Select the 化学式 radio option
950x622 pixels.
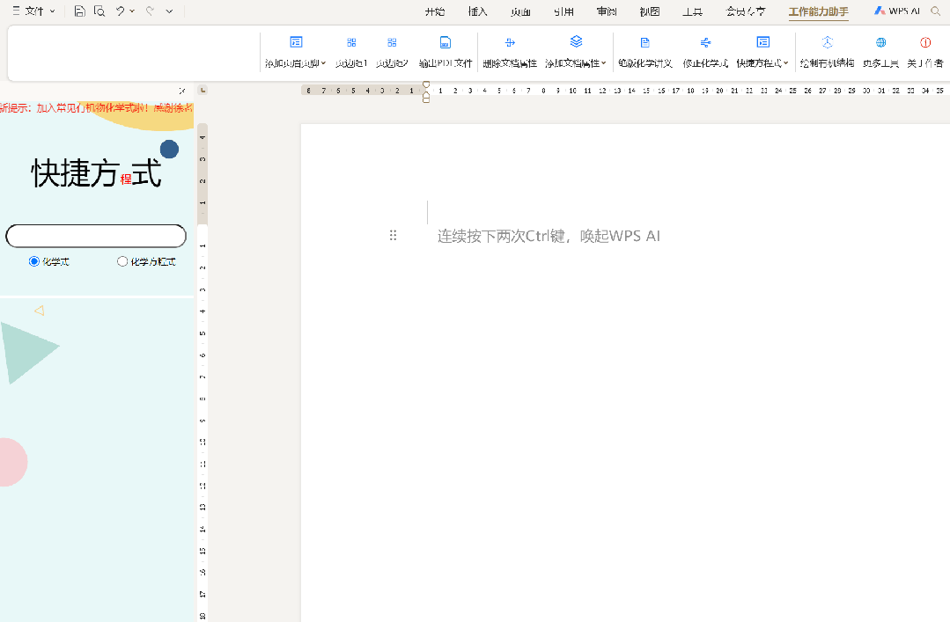tap(34, 261)
